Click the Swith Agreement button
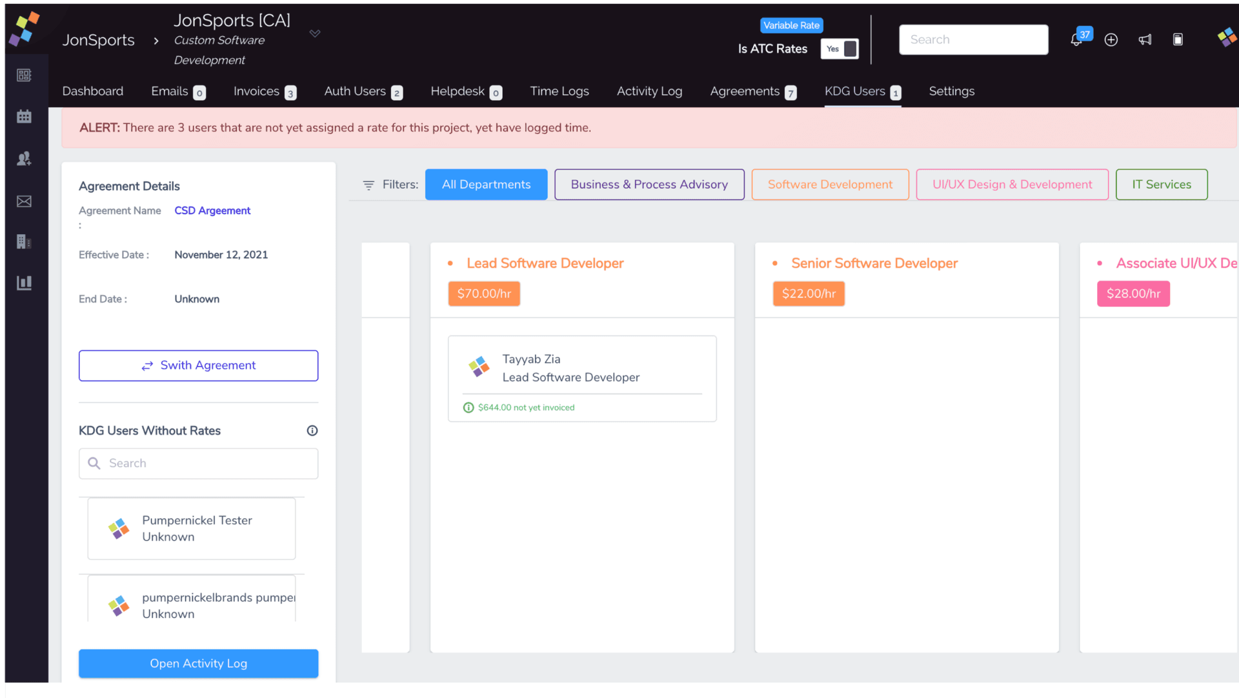The image size is (1239, 698). point(198,366)
